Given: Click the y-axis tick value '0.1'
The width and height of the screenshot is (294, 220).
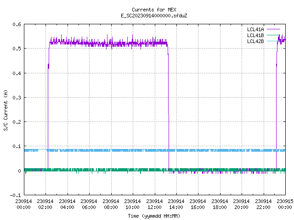Looking at the screenshot, I should tap(17, 146).
